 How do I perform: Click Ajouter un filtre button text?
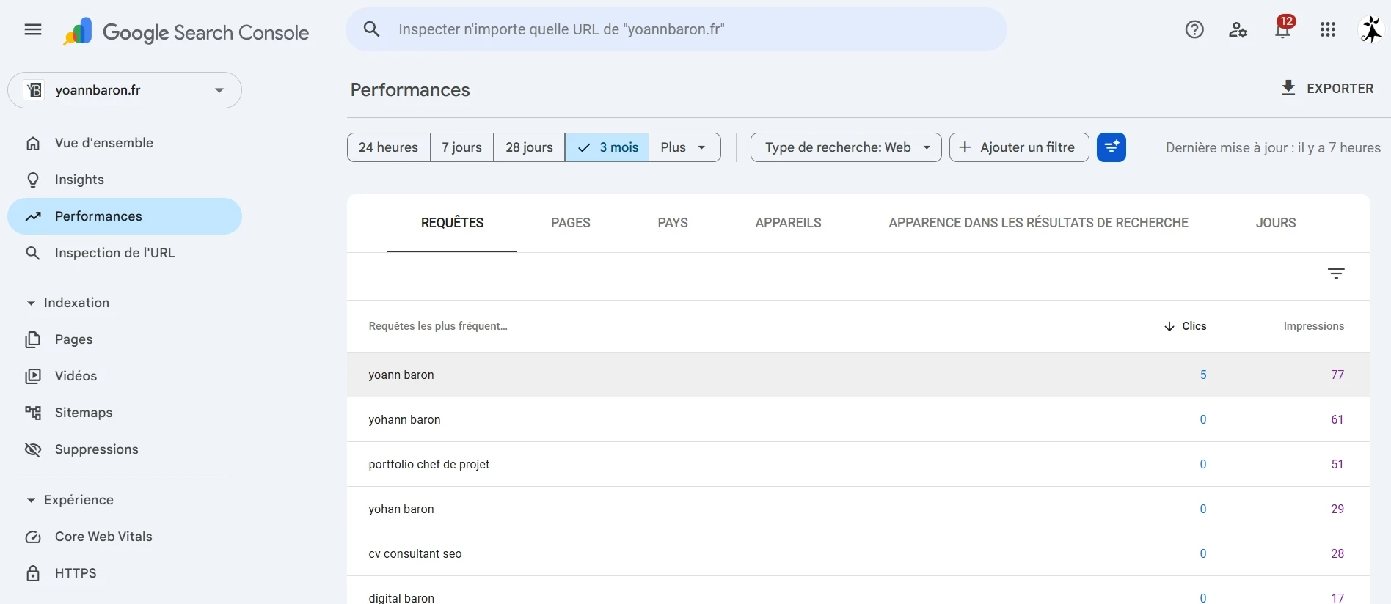pos(1027,147)
